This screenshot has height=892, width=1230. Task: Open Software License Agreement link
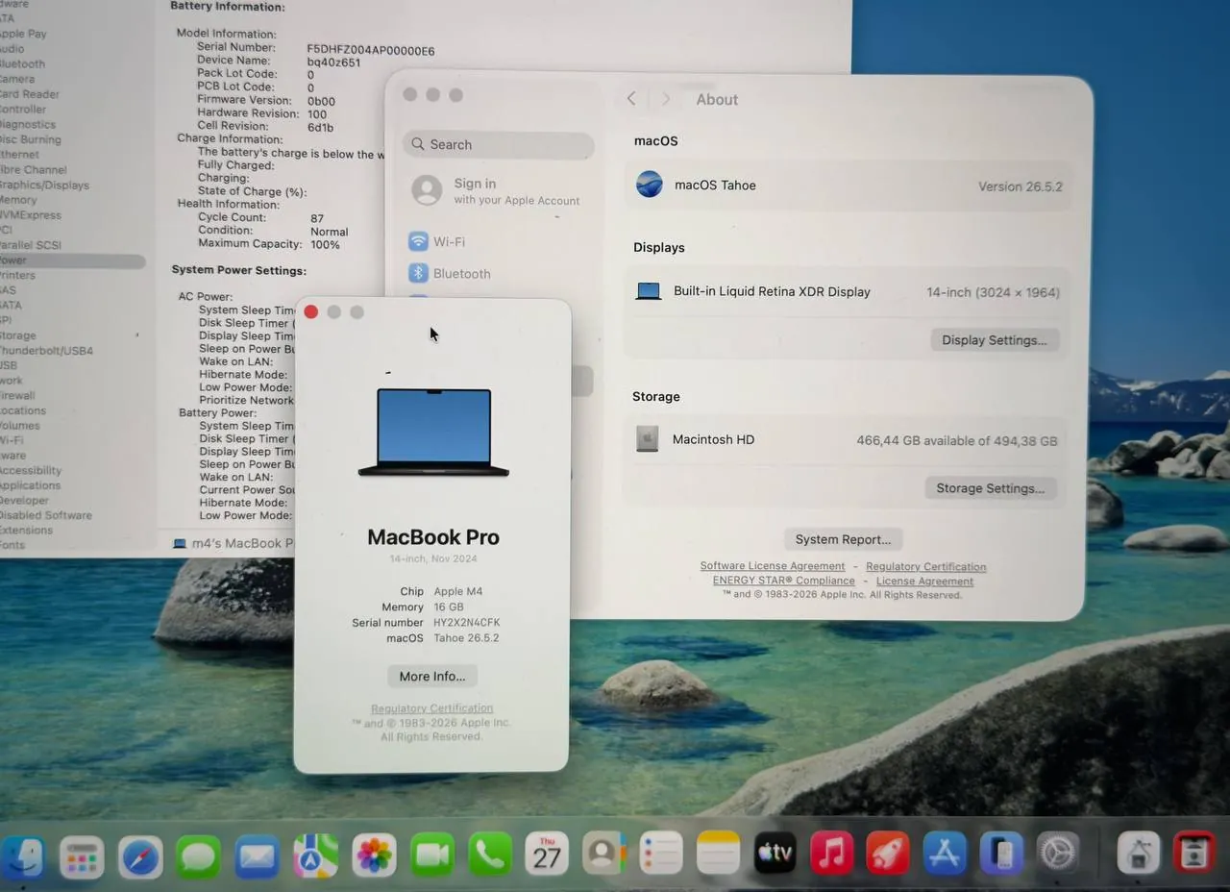tap(773, 566)
